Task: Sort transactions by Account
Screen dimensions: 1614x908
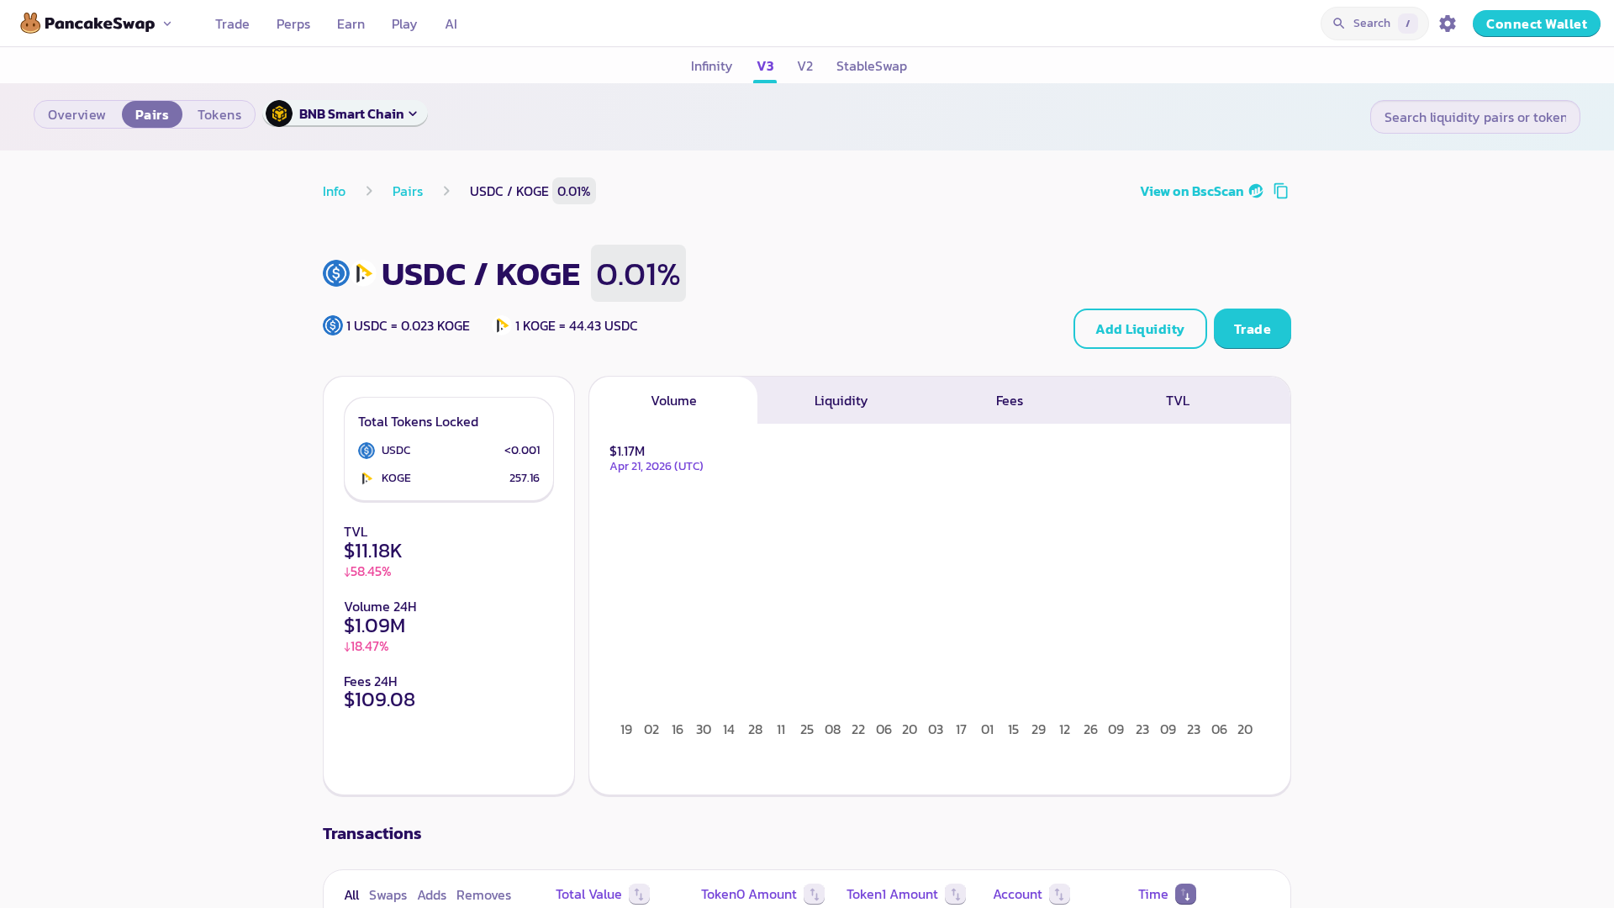Action: (1059, 895)
